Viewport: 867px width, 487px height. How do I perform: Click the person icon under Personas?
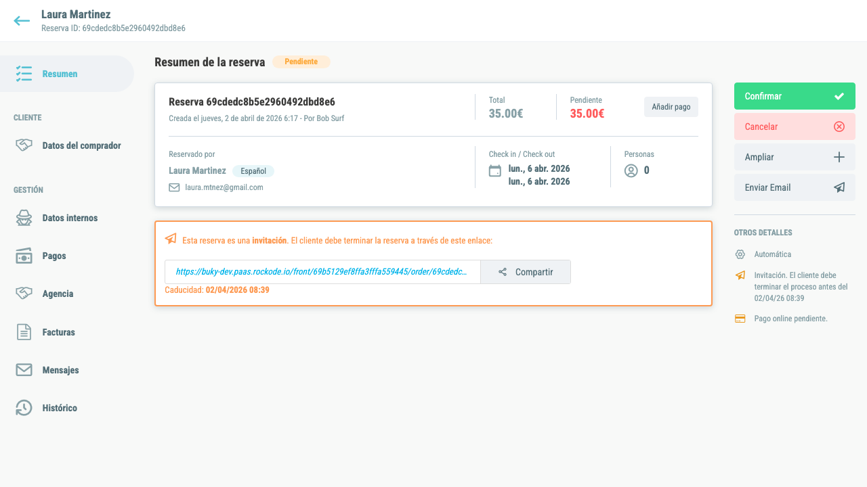631,170
